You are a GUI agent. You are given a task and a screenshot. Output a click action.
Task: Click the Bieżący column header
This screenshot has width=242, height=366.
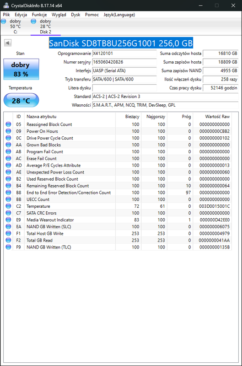point(129,117)
